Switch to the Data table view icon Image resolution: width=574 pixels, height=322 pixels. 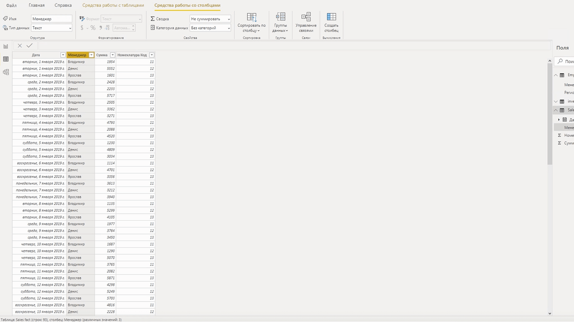[6, 59]
